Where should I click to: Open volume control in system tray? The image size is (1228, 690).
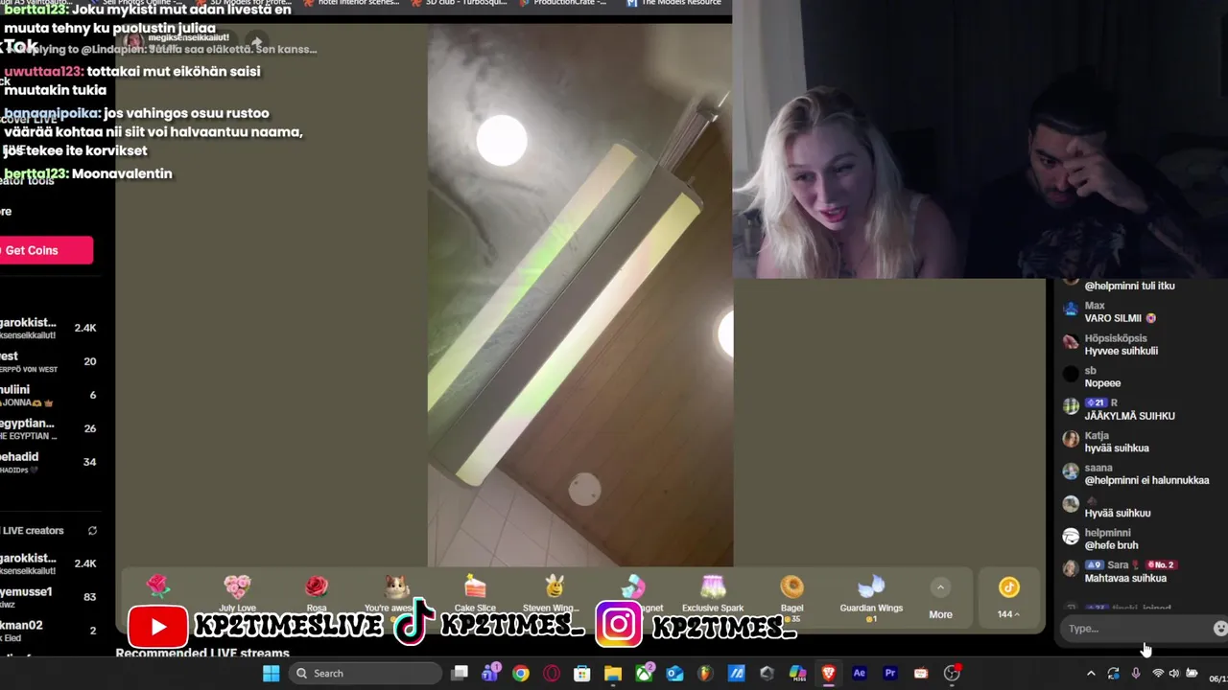[1173, 673]
